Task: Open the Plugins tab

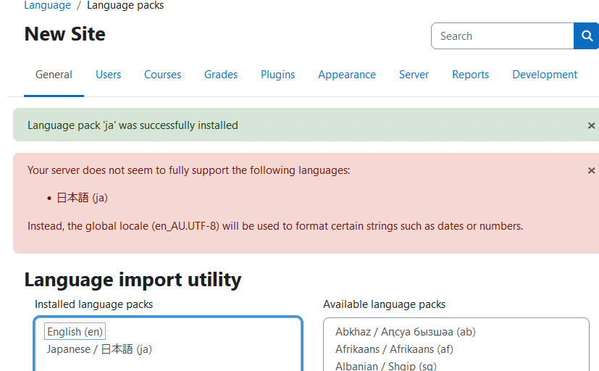Action: [278, 75]
